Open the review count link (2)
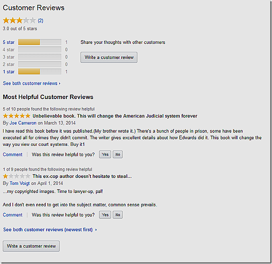 pyautogui.click(x=41, y=21)
